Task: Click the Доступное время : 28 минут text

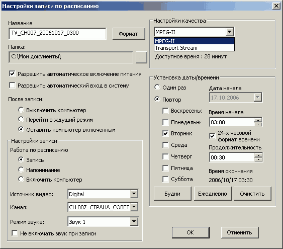Action: [191, 56]
